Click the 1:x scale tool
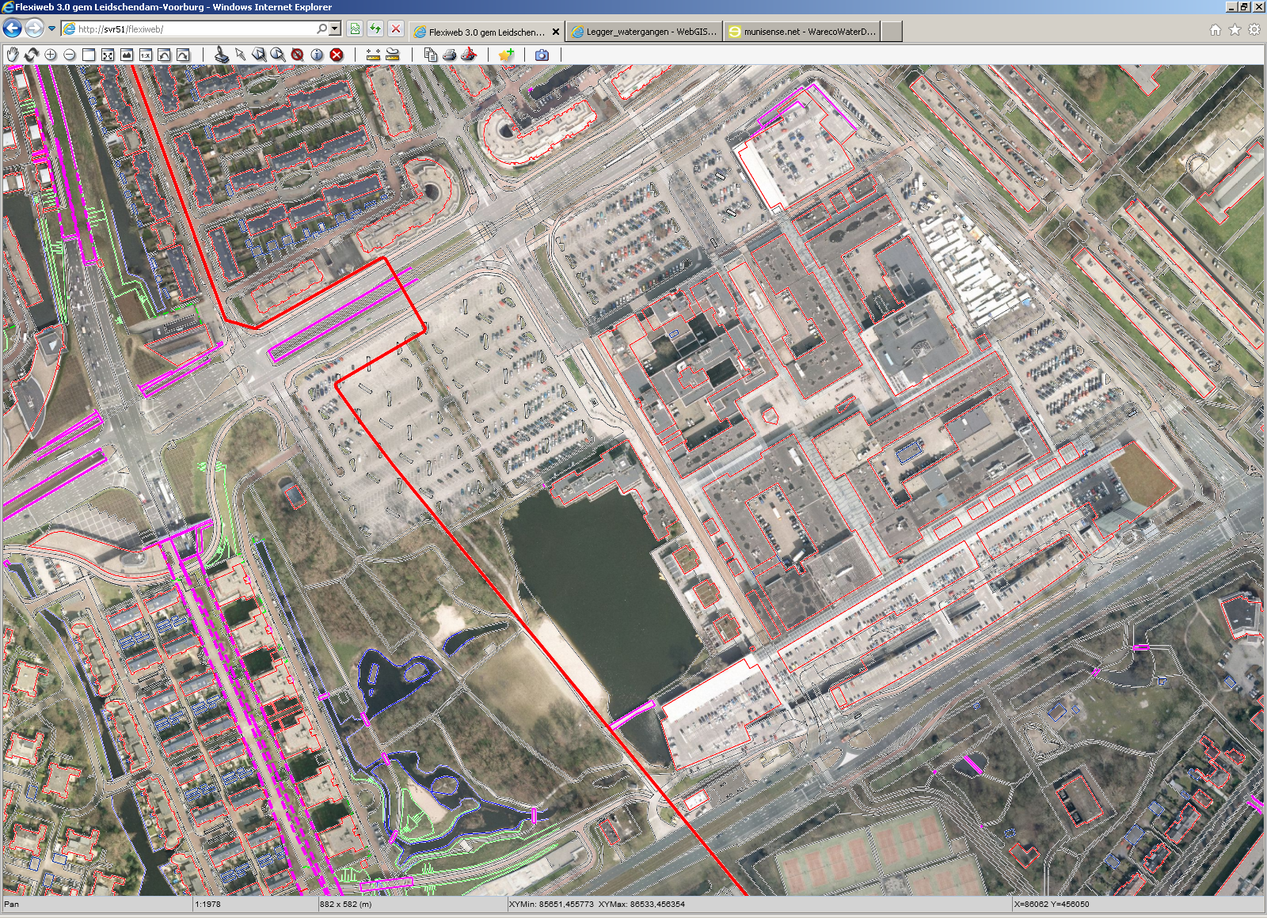This screenshot has width=1267, height=918. 146,55
